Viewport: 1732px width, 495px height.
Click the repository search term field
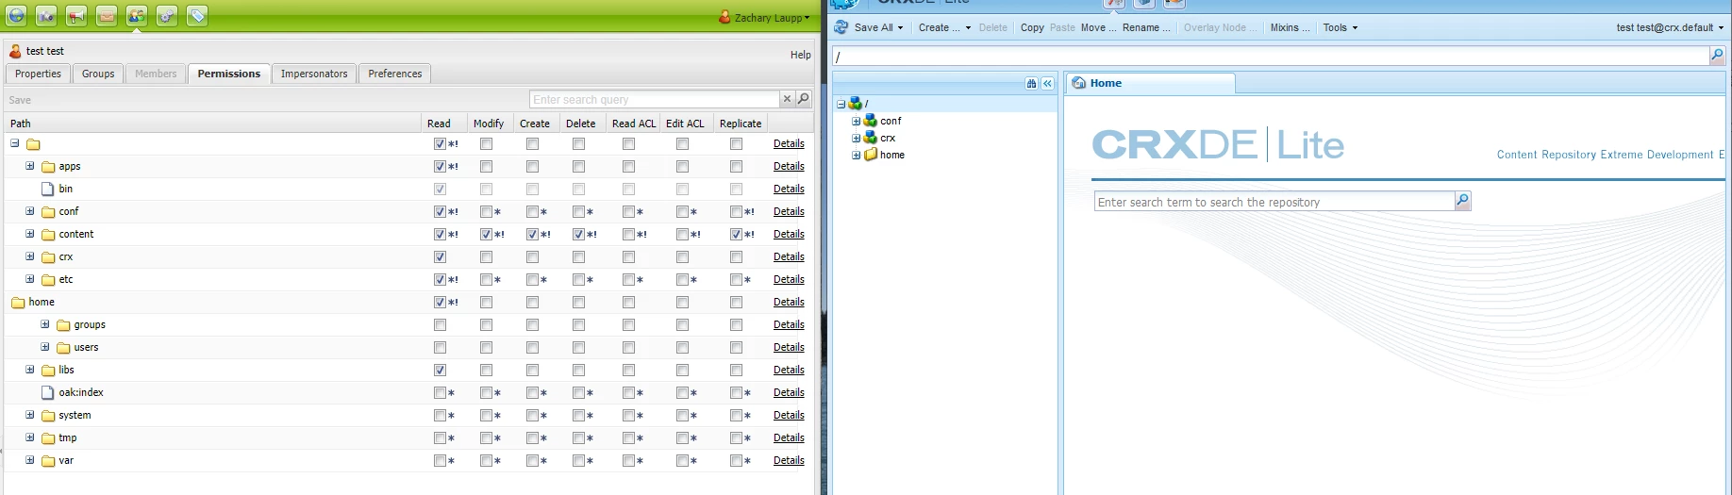pyautogui.click(x=1274, y=202)
